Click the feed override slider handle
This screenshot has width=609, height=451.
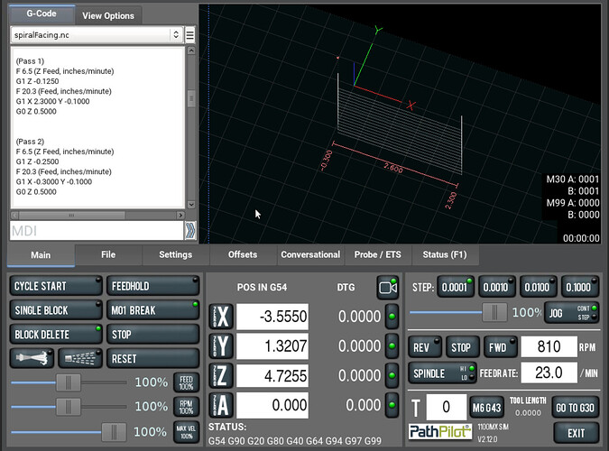coord(69,382)
